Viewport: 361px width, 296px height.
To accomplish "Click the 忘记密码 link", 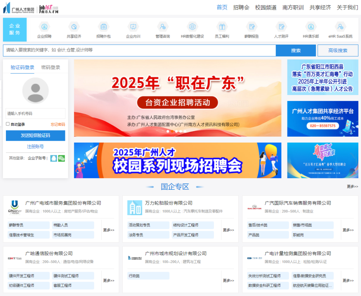I will click(x=58, y=124).
